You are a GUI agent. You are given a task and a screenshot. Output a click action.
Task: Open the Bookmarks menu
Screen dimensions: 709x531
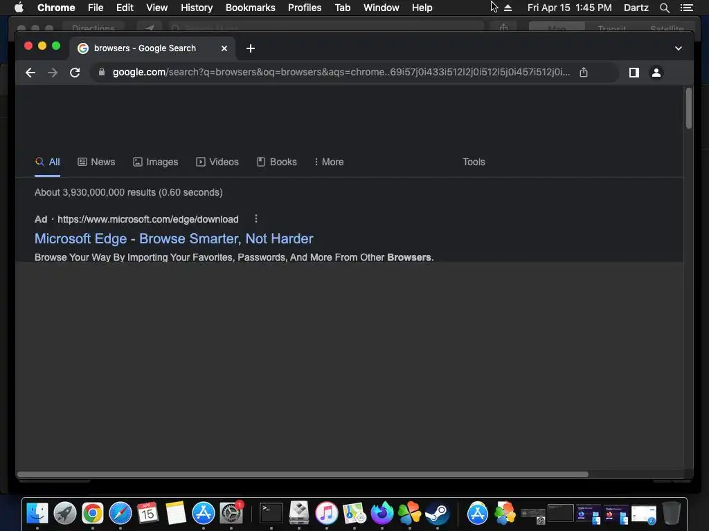tap(251, 8)
